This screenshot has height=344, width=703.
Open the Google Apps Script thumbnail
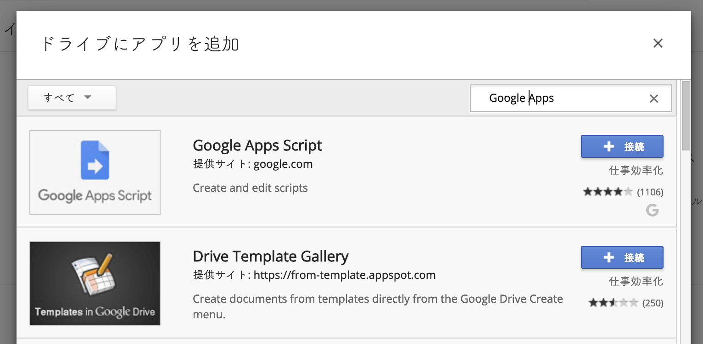coord(95,172)
